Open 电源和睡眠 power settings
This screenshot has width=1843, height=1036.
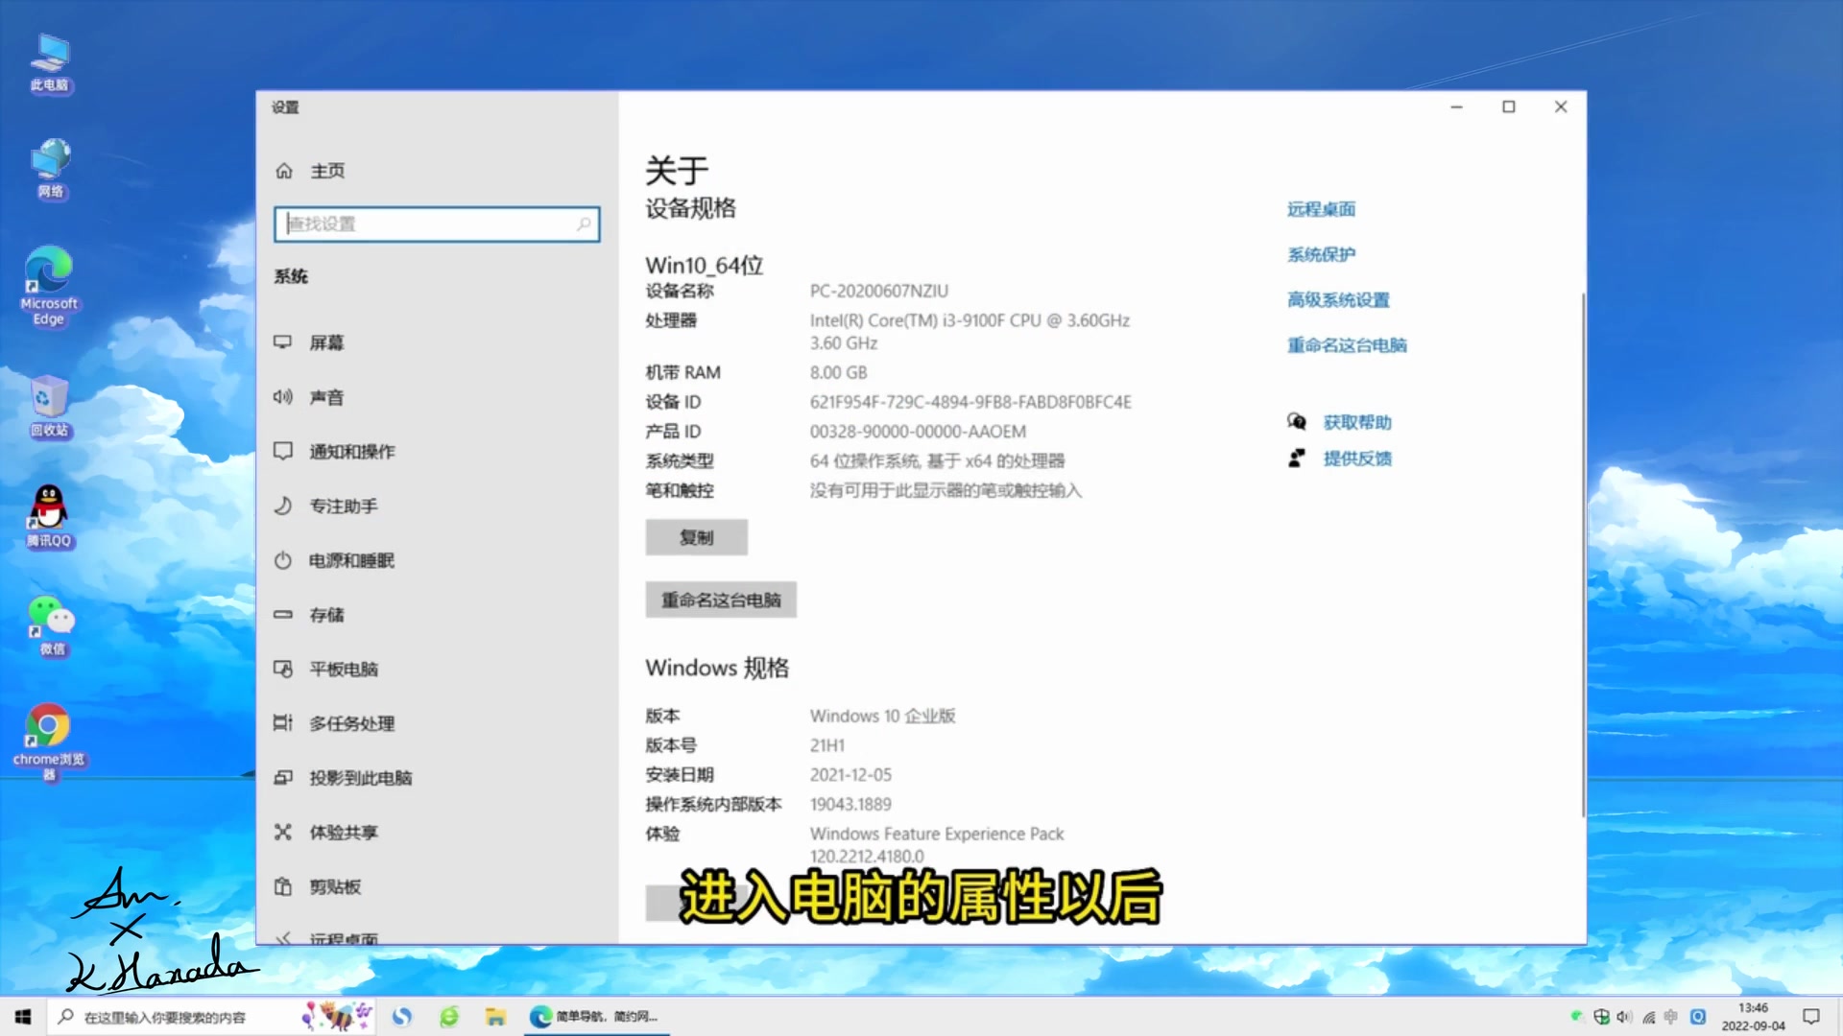point(351,560)
